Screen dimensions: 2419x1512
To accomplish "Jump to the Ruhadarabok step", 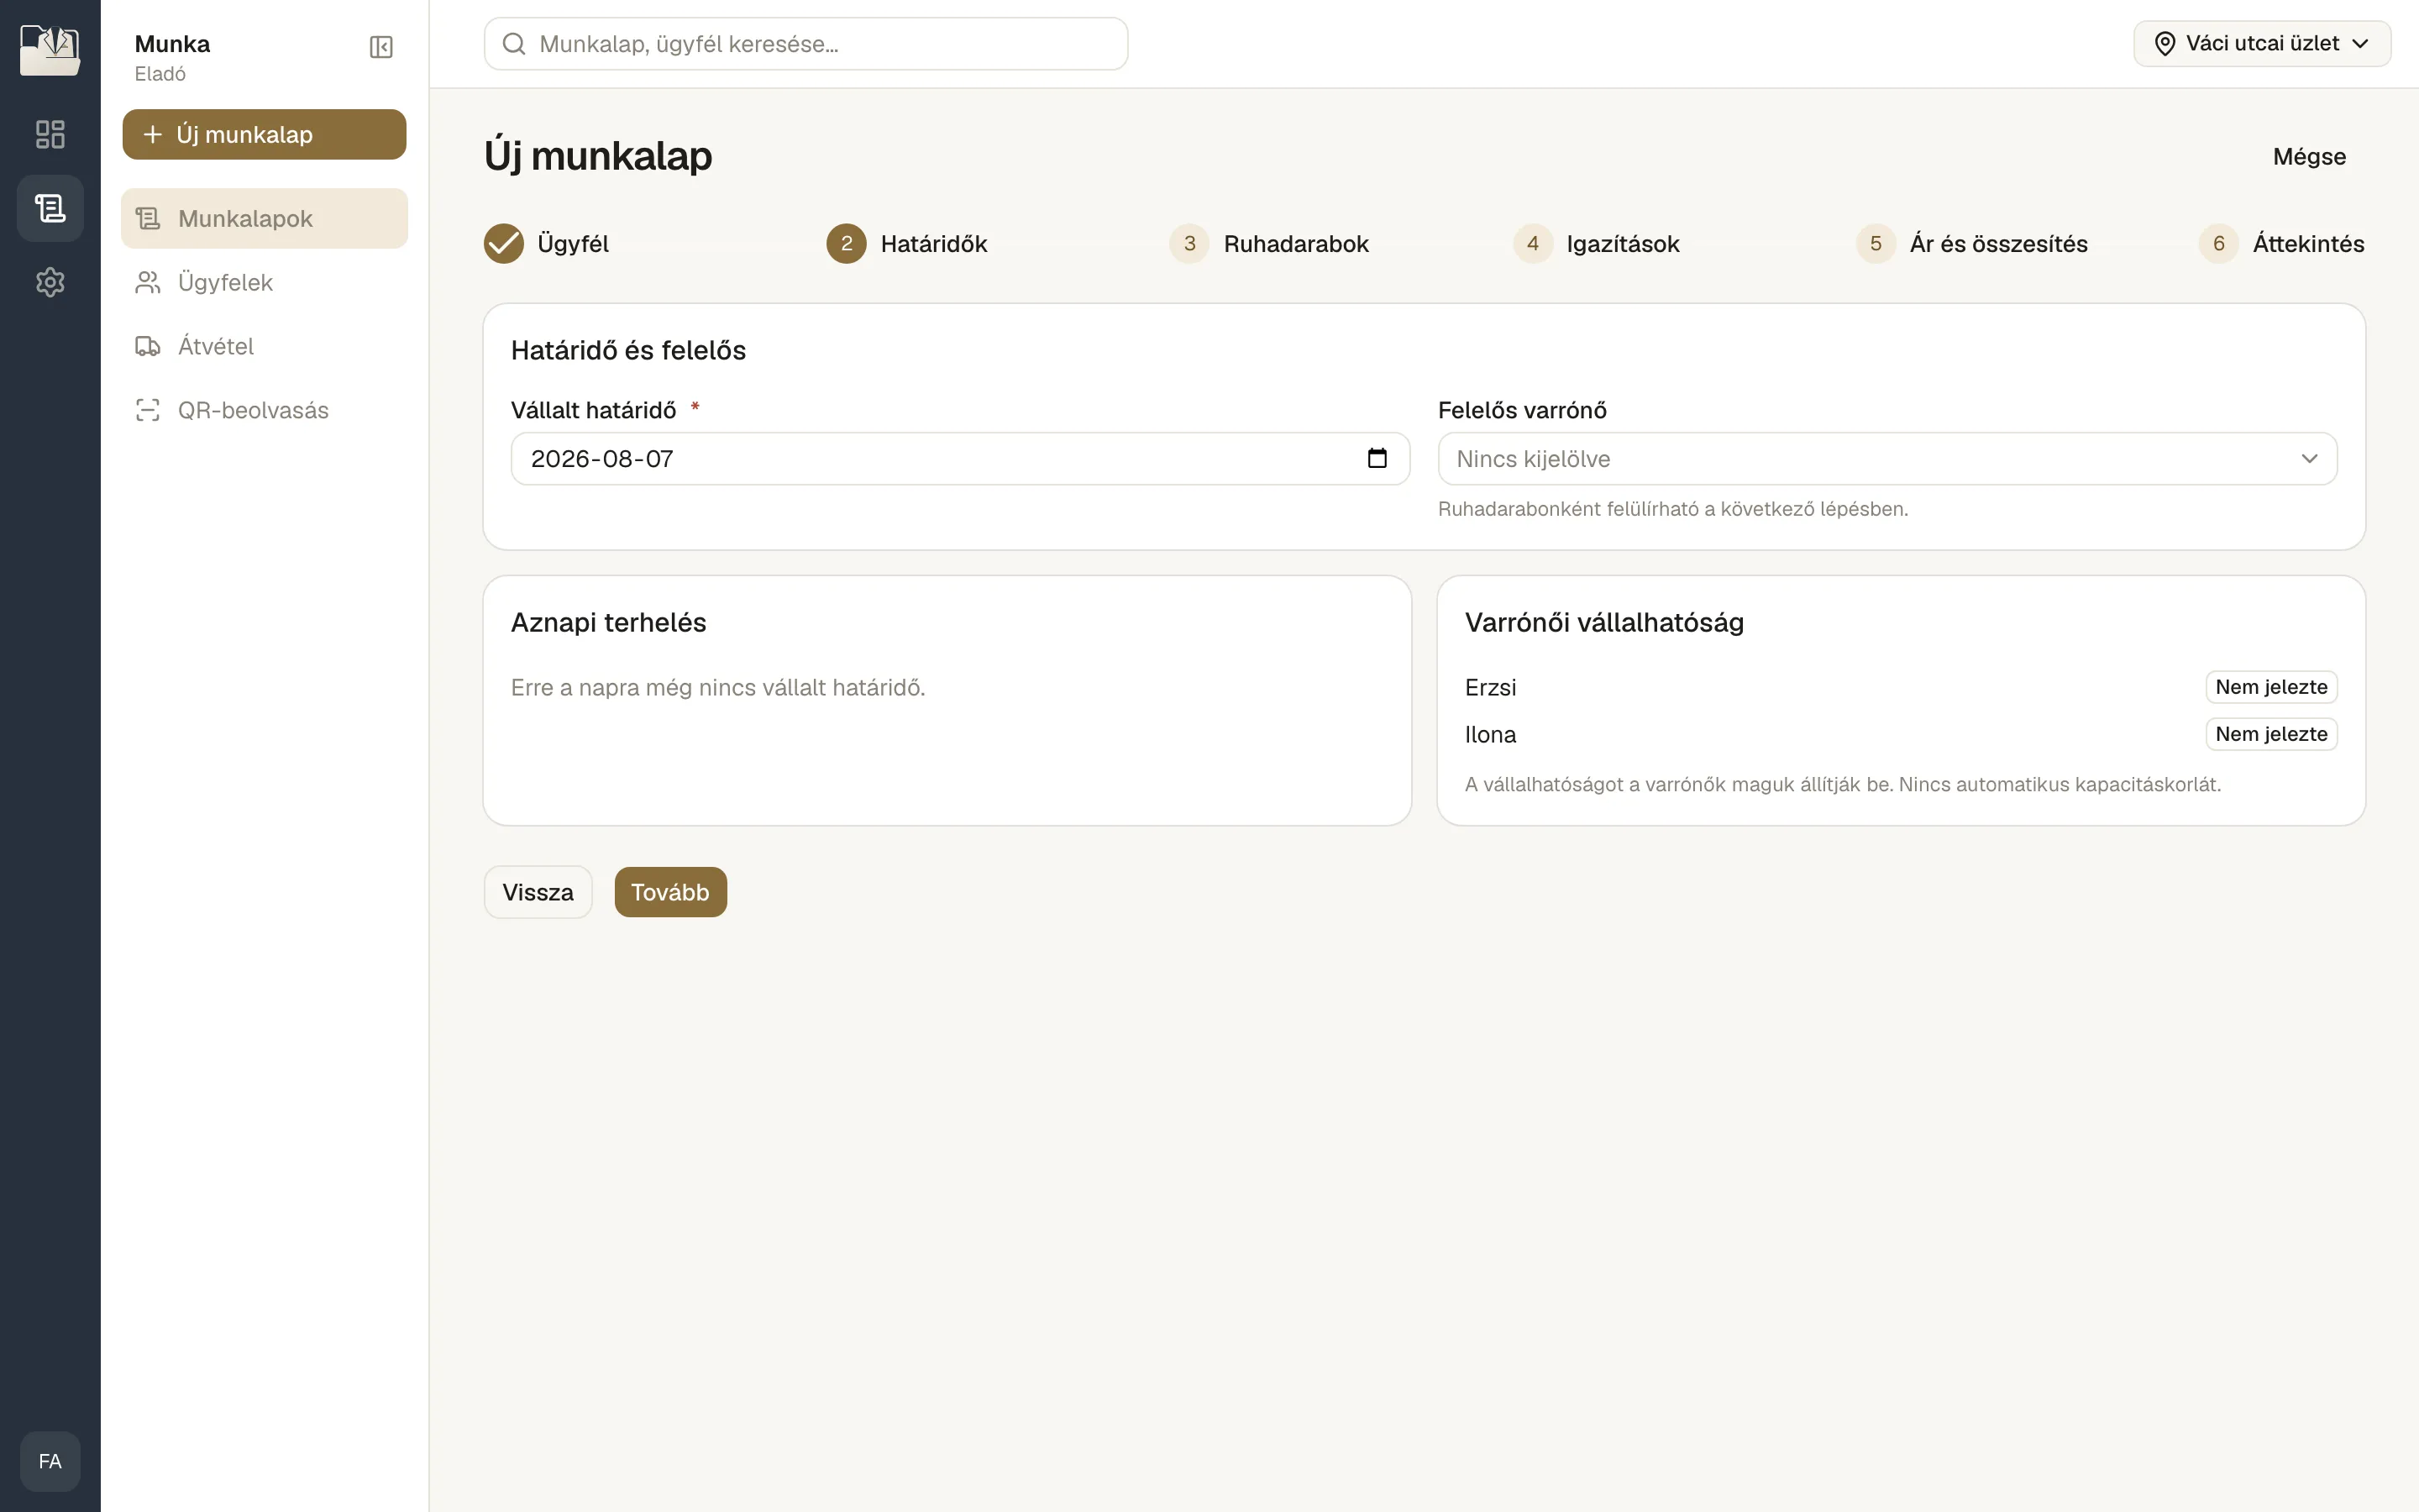I will 1268,244.
